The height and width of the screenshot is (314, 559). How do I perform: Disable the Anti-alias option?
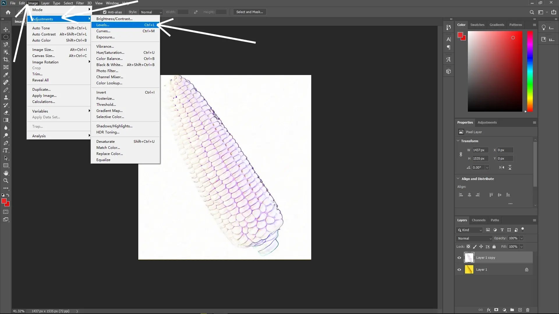click(x=105, y=12)
